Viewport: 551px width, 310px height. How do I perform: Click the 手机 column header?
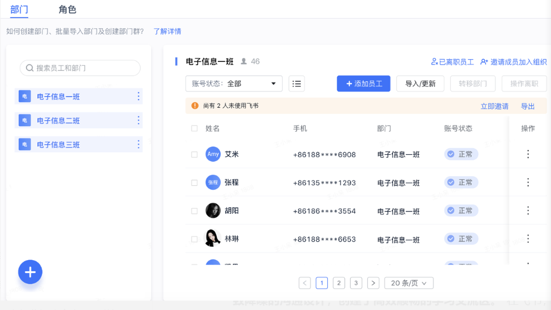[x=300, y=128]
